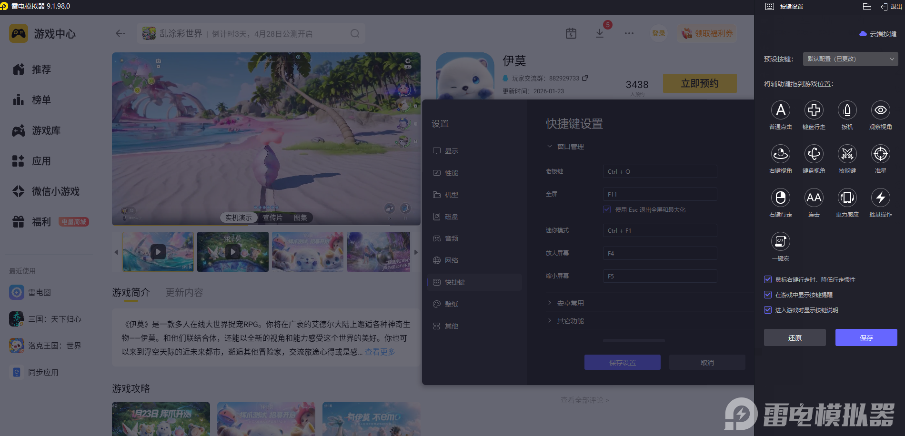
Task: Switch to the 更新内容 tab
Action: (x=184, y=292)
